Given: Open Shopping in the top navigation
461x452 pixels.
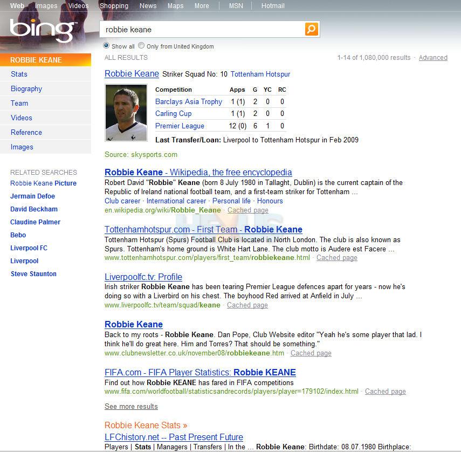Looking at the screenshot, I should [114, 5].
